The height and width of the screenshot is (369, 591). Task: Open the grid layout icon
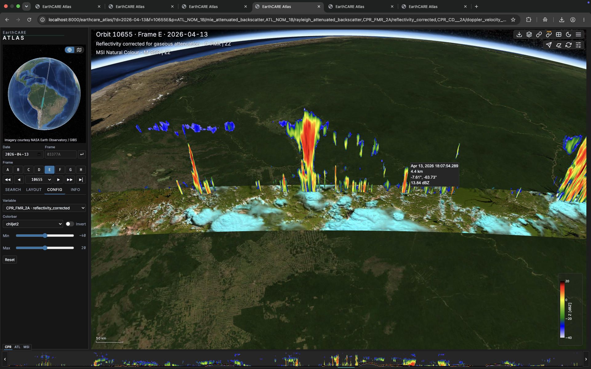[x=559, y=34]
